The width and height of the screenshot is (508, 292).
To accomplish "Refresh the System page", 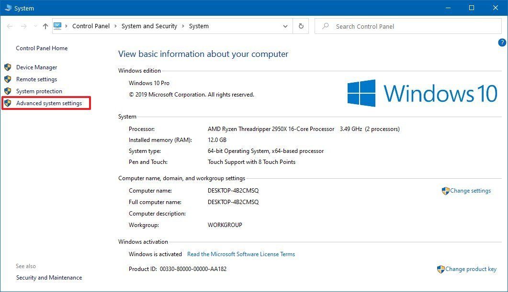I will (301, 26).
